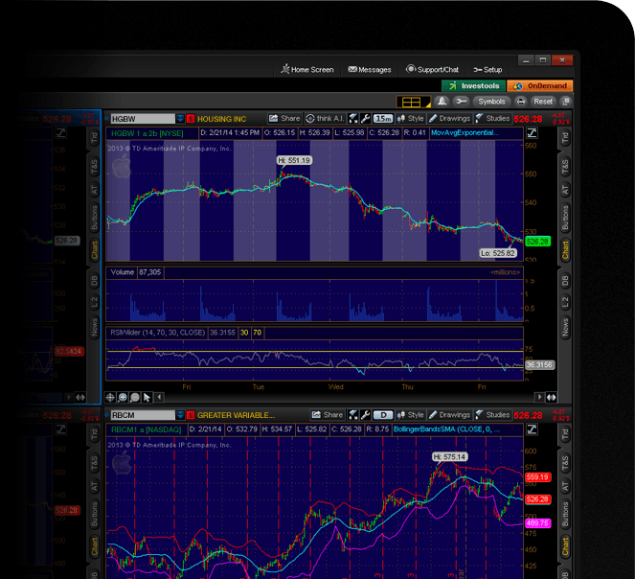
Task: Open AT side tab on HGBW chart right edge
Action: point(565,190)
